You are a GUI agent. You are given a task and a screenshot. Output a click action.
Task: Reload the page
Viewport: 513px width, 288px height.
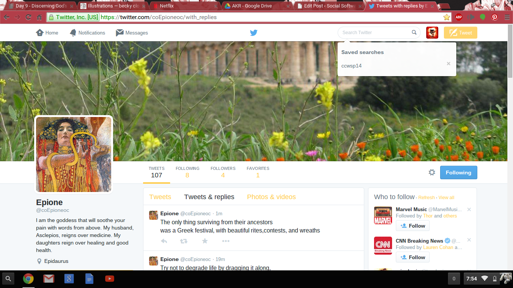tap(29, 17)
